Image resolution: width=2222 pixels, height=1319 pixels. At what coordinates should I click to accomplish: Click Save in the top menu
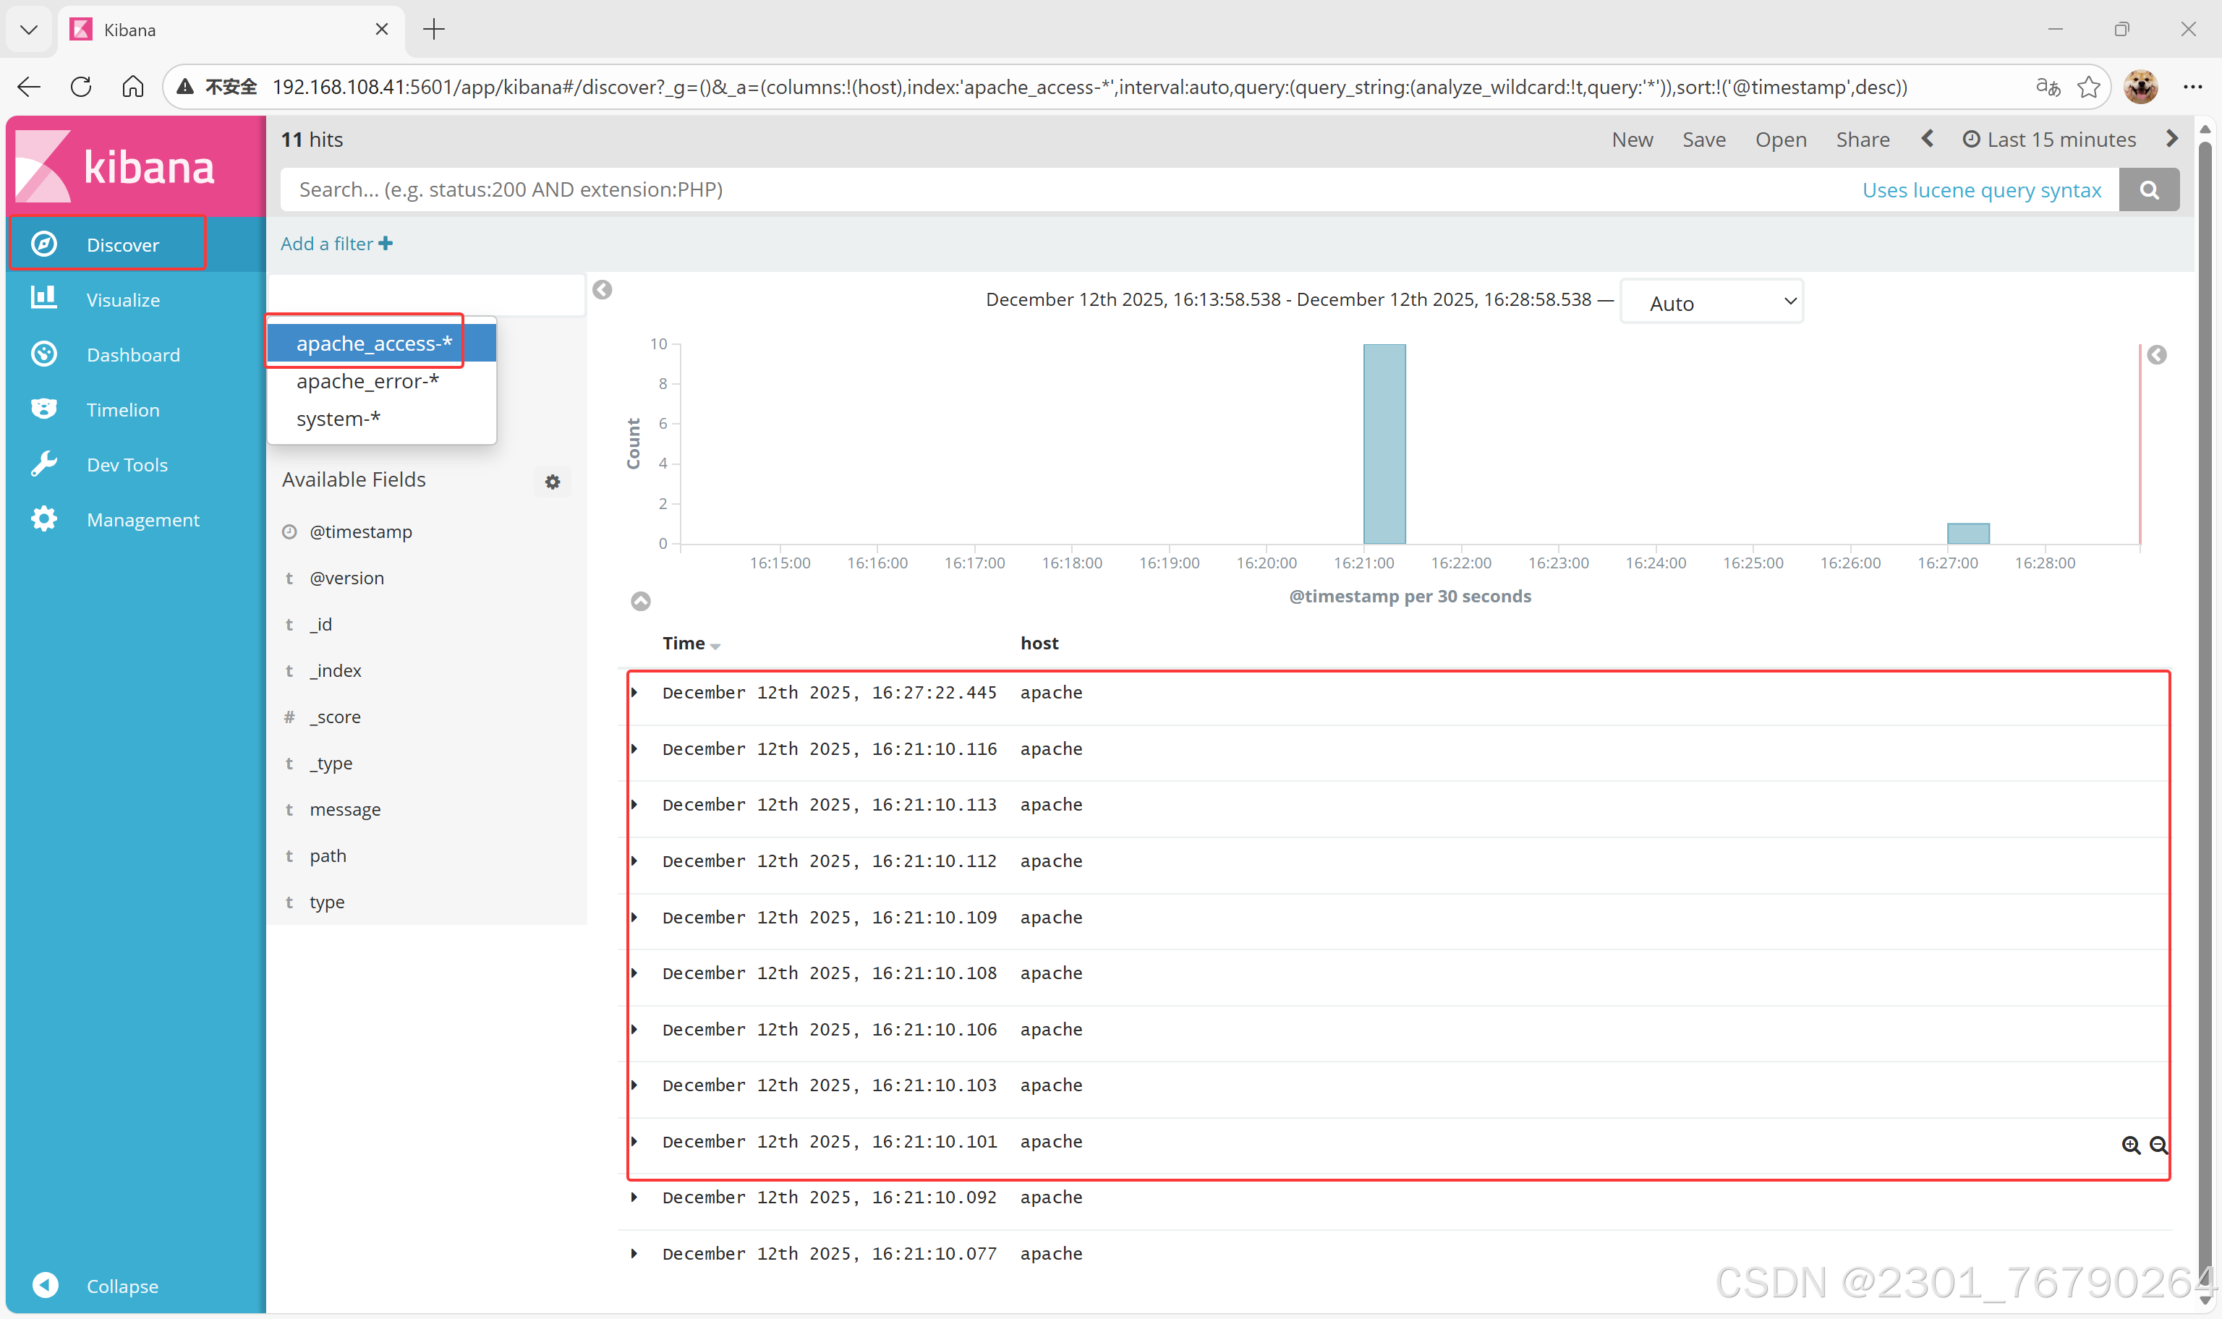pos(1704,140)
